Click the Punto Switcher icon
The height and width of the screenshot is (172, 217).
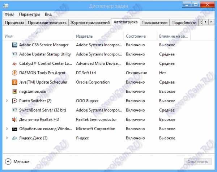pyautogui.click(x=14, y=101)
